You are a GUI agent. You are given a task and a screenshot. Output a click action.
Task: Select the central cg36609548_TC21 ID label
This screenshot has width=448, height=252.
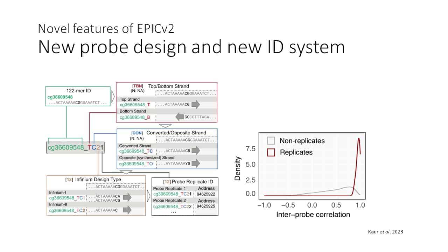click(75, 148)
